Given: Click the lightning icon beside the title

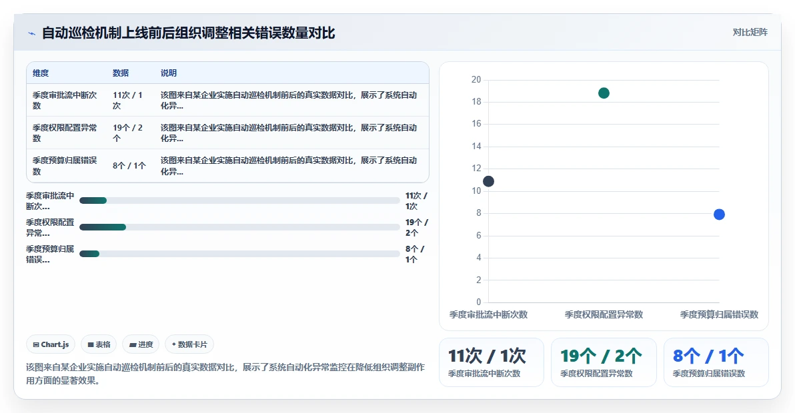Looking at the screenshot, I should click(x=32, y=33).
